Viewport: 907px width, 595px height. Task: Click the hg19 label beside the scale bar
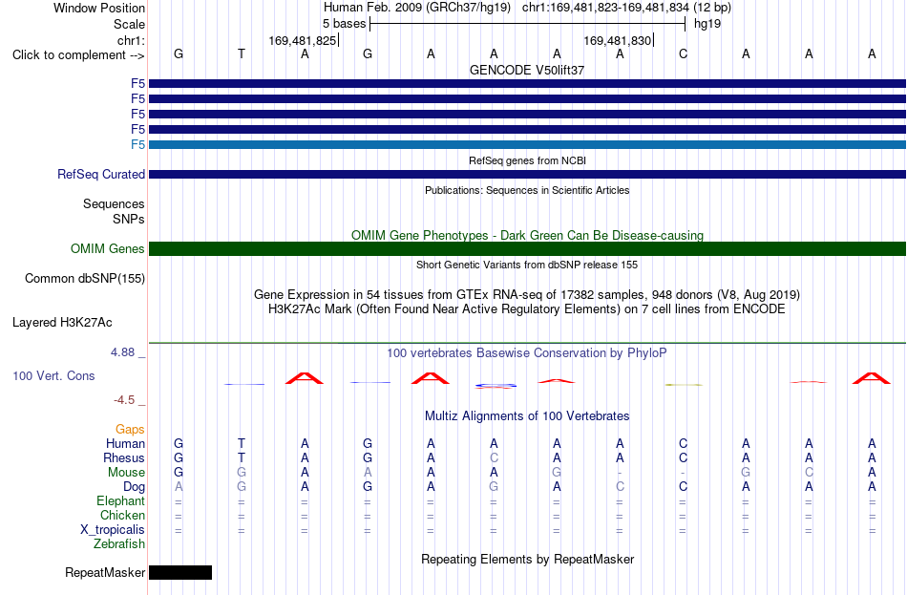coord(707,24)
